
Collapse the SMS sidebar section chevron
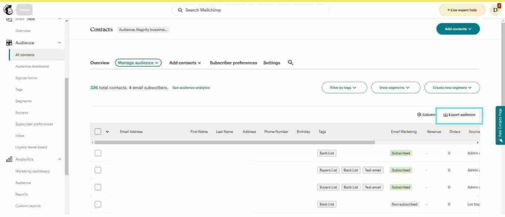point(60,19)
